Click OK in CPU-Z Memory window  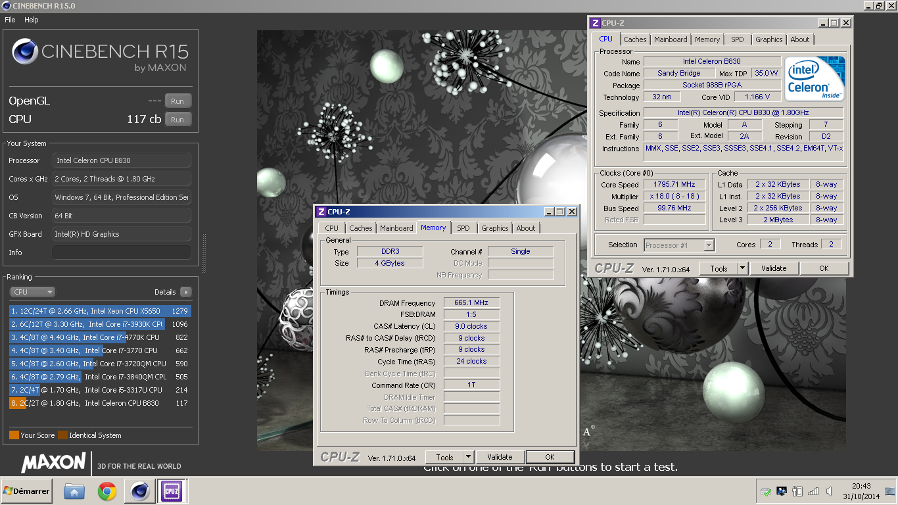tap(550, 457)
